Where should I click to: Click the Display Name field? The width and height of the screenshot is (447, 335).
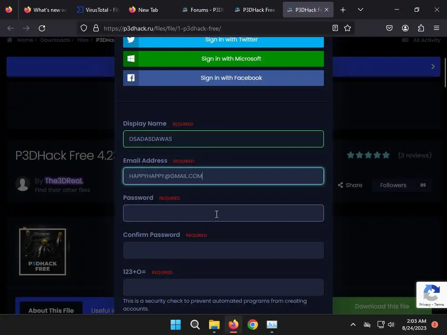click(223, 139)
